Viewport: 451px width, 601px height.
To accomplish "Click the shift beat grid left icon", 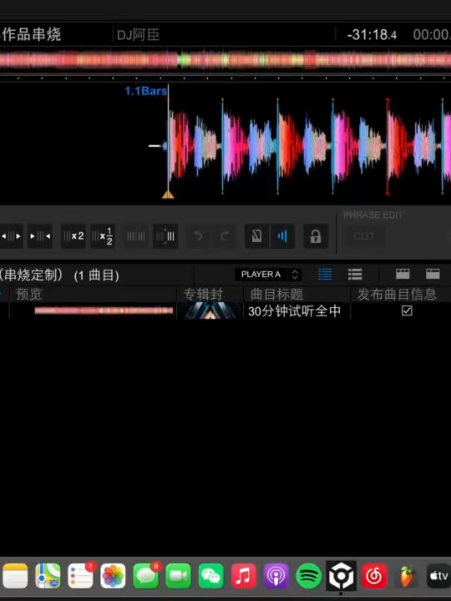I will (x=10, y=236).
